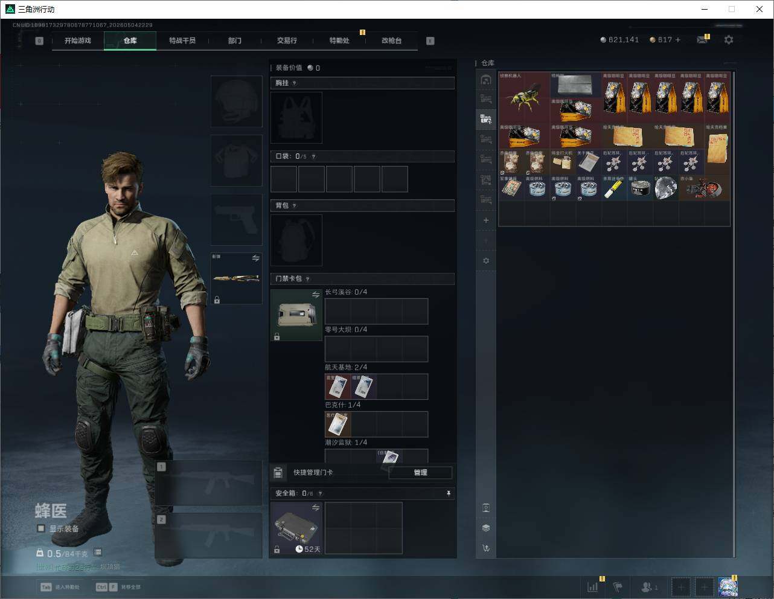The image size is (774, 599).
Task: Open the 开始游戏 tab
Action: pyautogui.click(x=78, y=40)
